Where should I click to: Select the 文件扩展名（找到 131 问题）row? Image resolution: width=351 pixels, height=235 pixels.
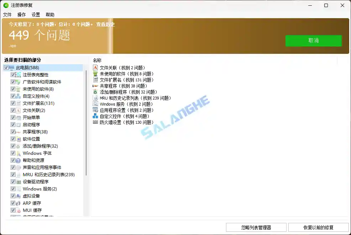[123, 80]
